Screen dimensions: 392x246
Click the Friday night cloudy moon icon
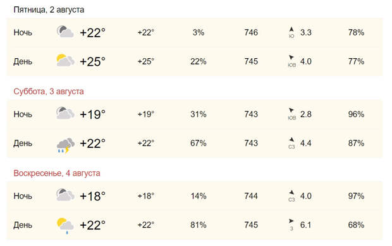pyautogui.click(x=65, y=32)
